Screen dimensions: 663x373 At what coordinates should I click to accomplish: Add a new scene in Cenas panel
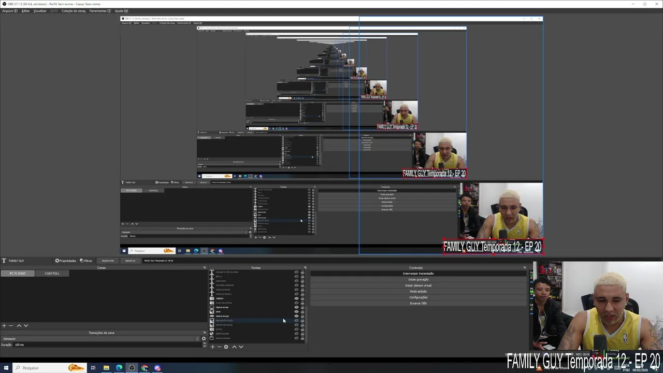point(4,325)
